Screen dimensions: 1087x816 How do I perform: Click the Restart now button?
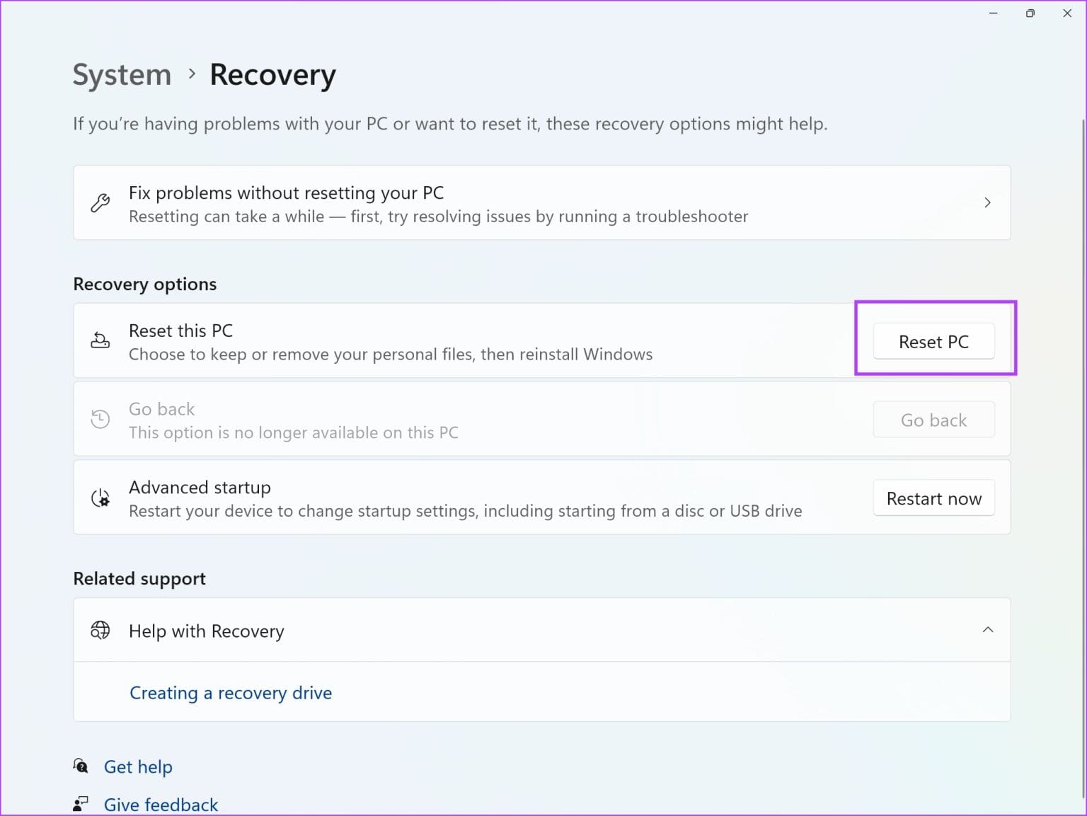pos(933,498)
